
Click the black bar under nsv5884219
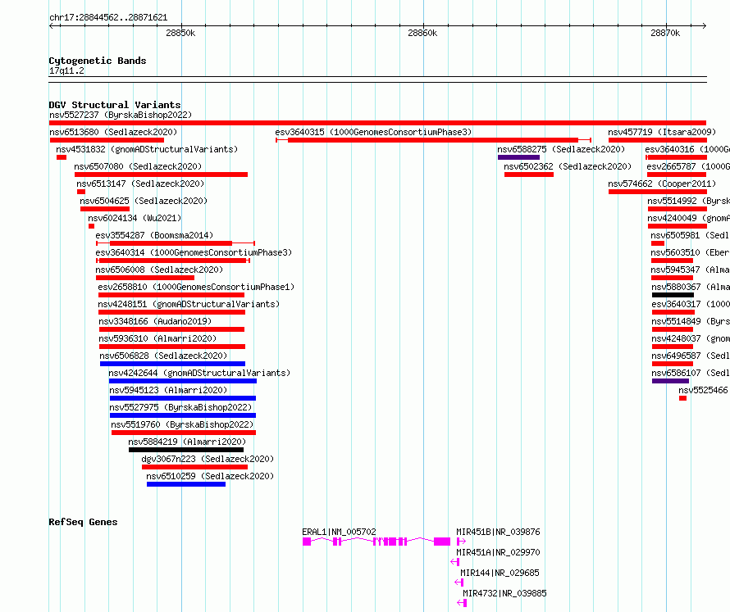[186, 450]
